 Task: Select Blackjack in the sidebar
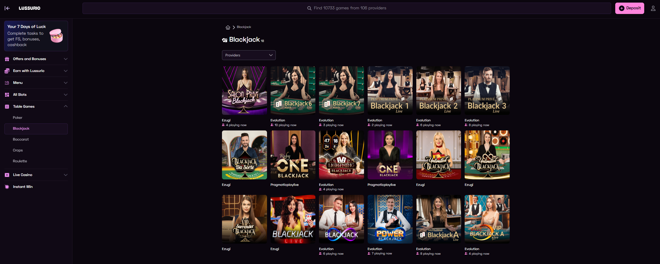36,129
